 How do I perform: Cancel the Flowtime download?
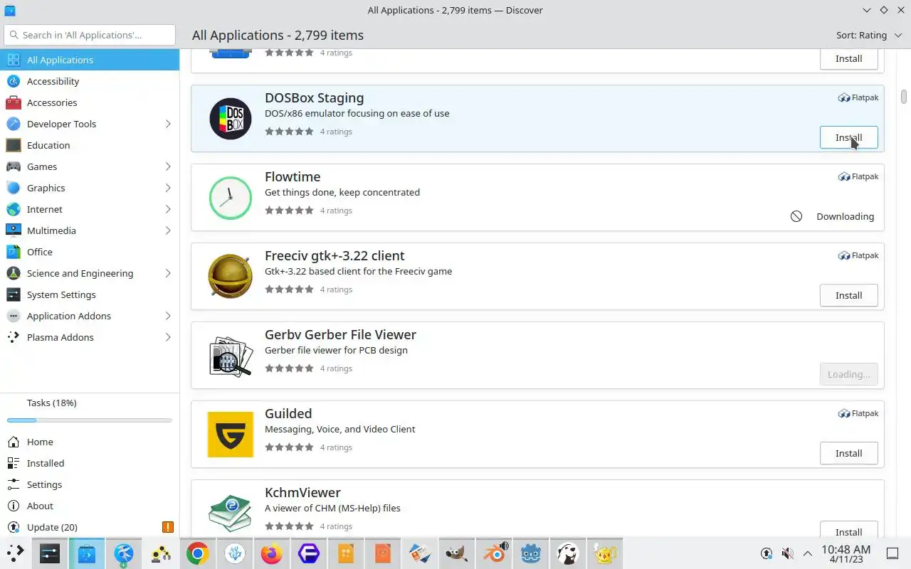tap(796, 216)
